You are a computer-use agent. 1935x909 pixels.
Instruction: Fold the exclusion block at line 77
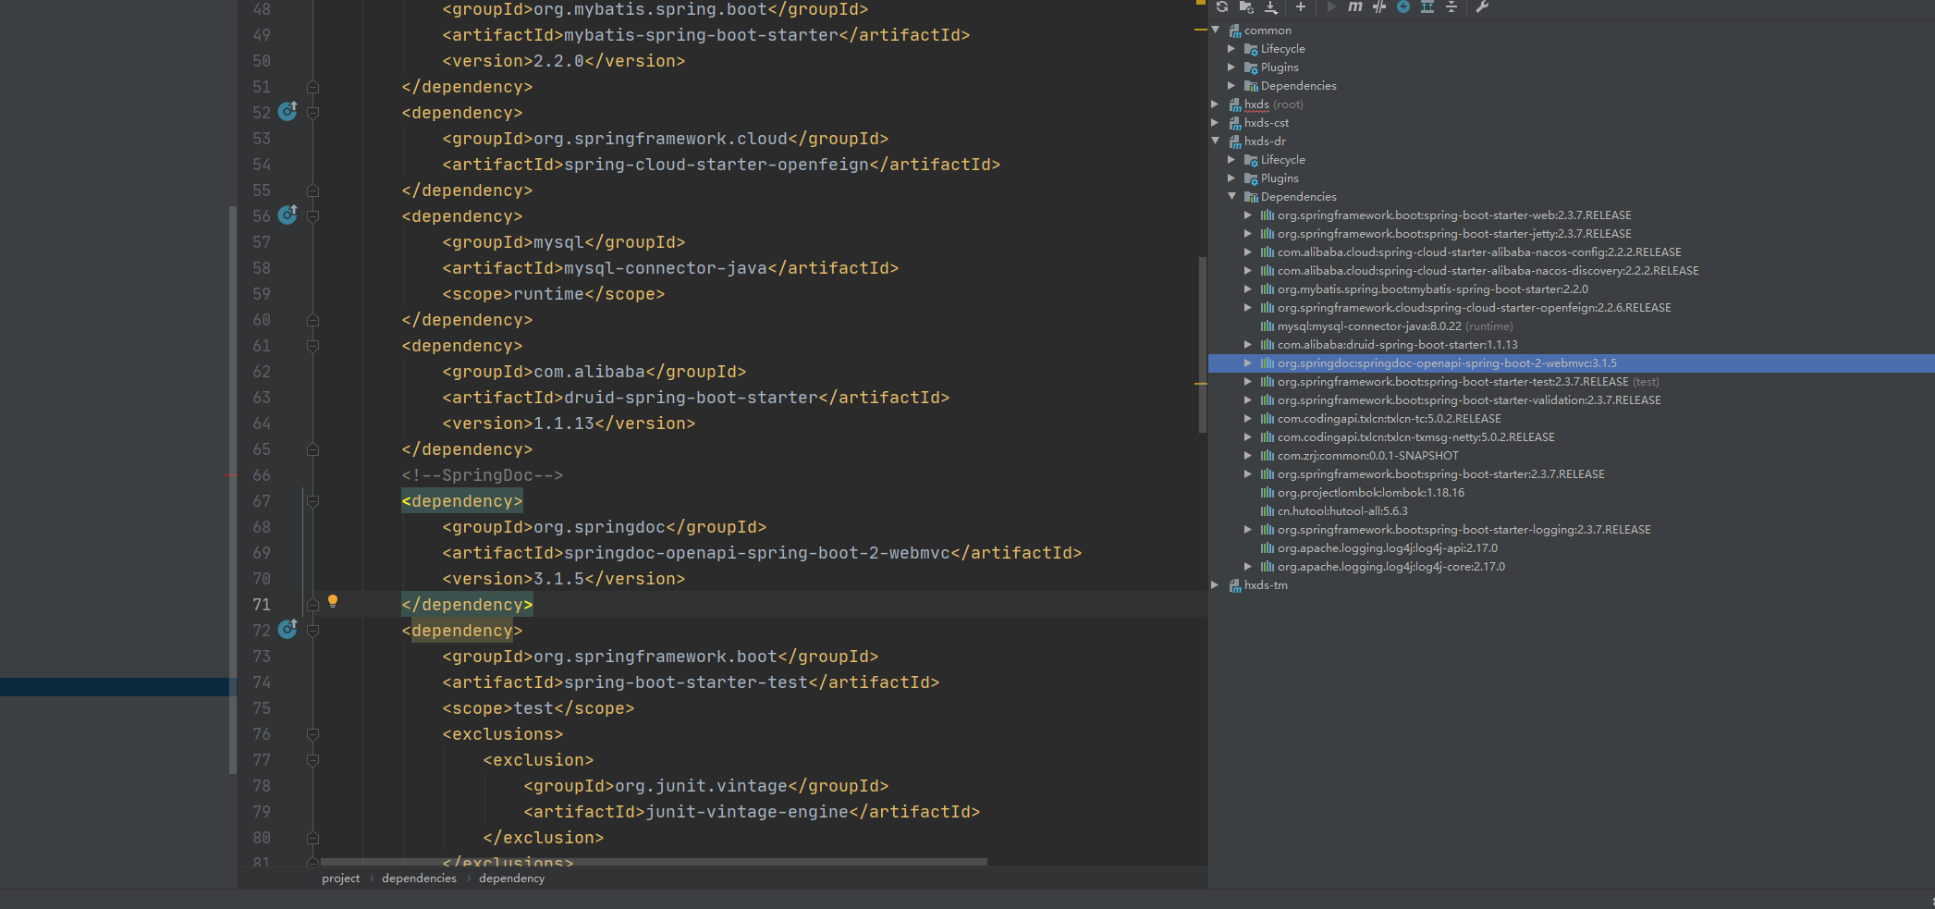point(313,760)
